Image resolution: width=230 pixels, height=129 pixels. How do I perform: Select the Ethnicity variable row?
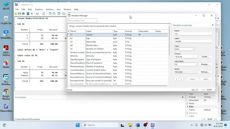tap(118, 56)
